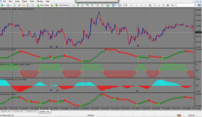Click the Default profile in status bar
Screen dimensions: 202x117
pos(91,115)
